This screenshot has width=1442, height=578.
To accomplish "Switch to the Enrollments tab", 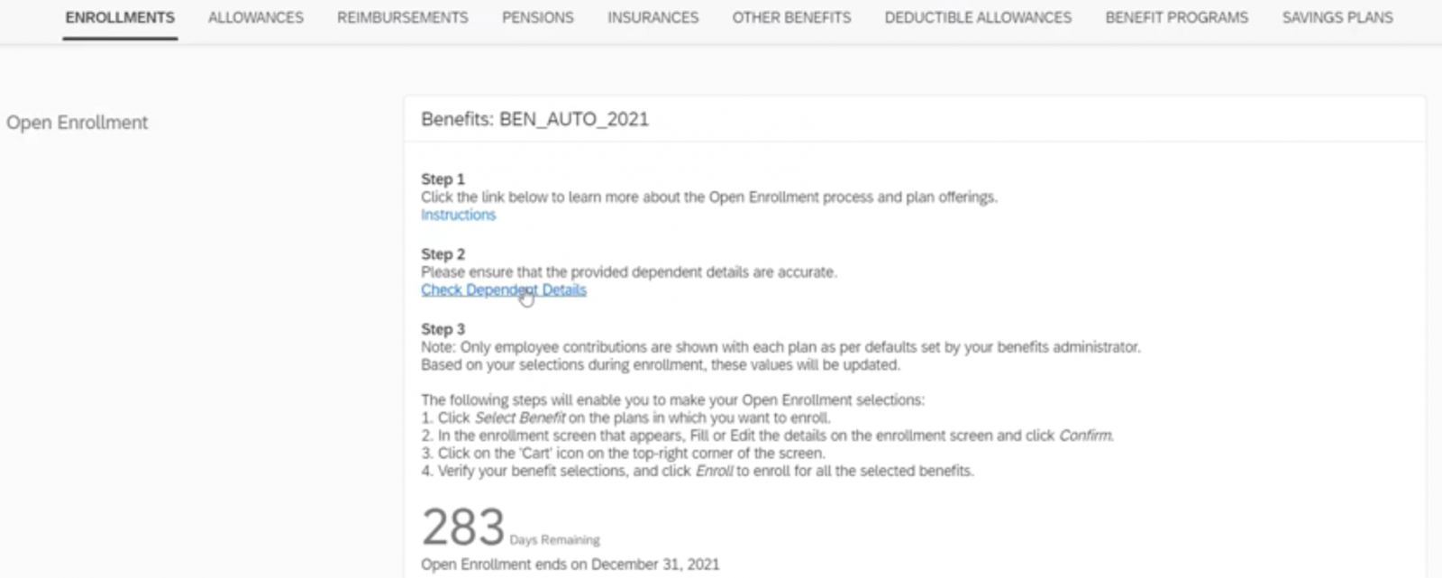I will (120, 18).
